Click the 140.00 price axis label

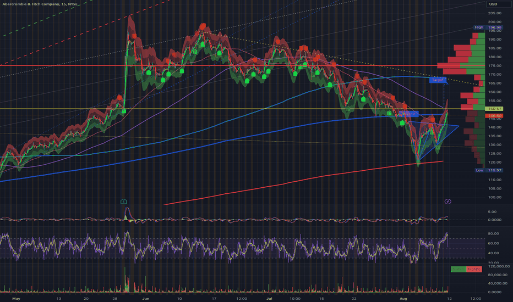coord(494,127)
